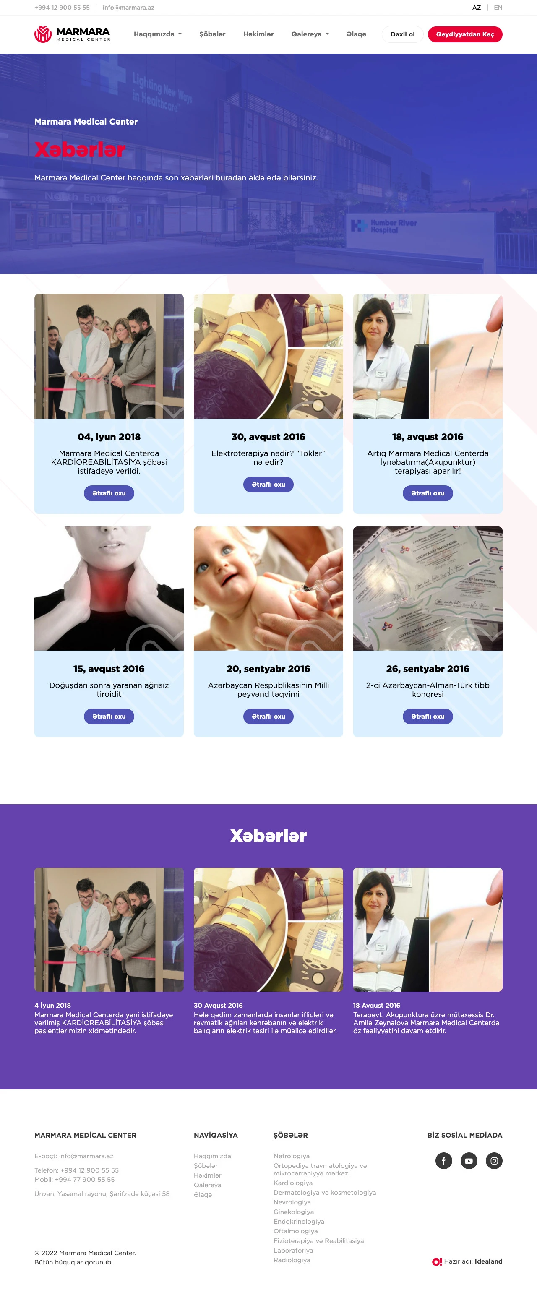Click the Qeydiyyatdan Keç button
Viewport: 537px width, 1308px height.
click(465, 34)
